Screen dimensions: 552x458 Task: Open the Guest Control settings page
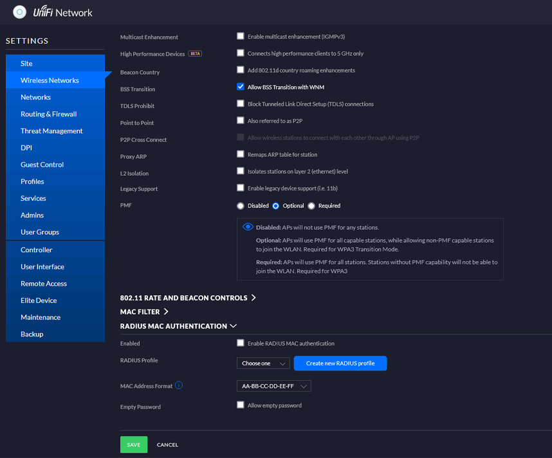(x=42, y=165)
